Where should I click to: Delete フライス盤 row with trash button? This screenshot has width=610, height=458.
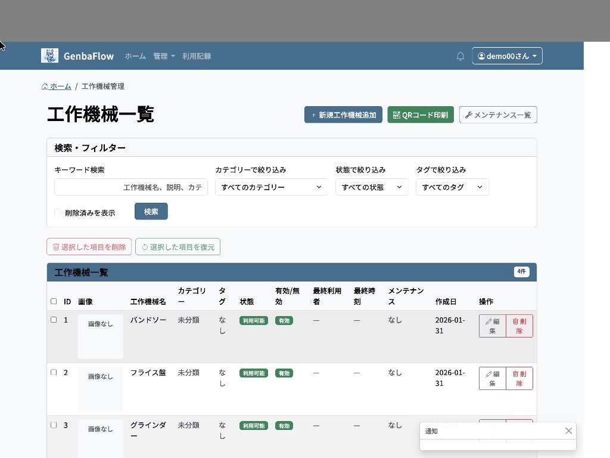click(519, 378)
